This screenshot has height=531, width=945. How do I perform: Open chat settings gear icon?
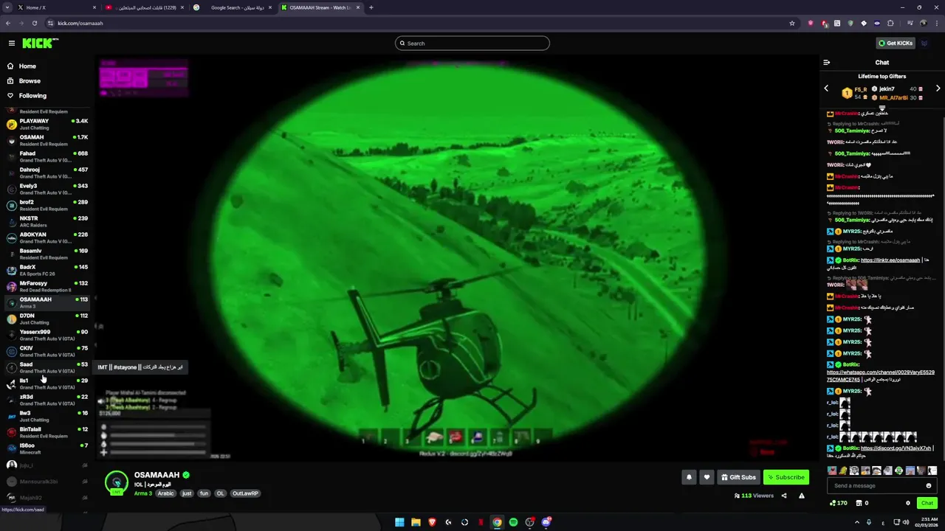click(x=908, y=503)
